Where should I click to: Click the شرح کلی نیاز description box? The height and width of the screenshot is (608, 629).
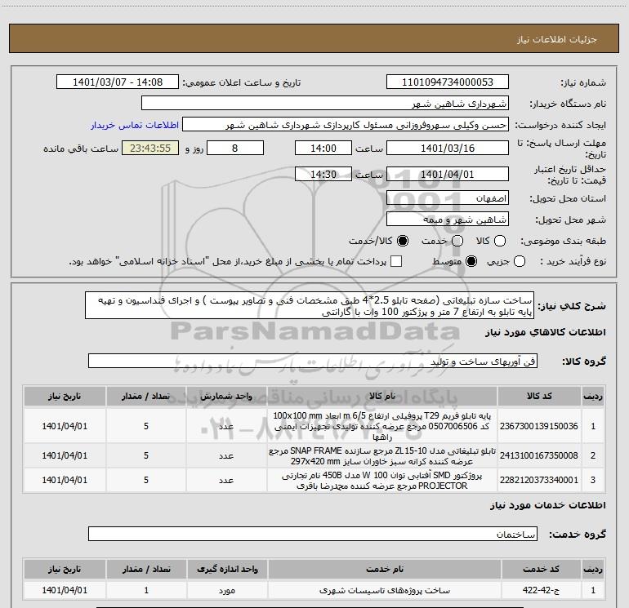click(310, 306)
